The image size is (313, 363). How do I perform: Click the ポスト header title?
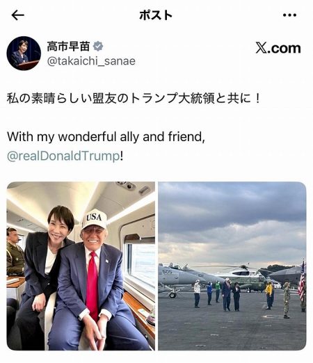click(x=156, y=15)
